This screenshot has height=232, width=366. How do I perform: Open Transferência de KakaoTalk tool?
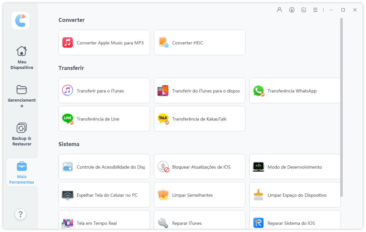(199, 119)
